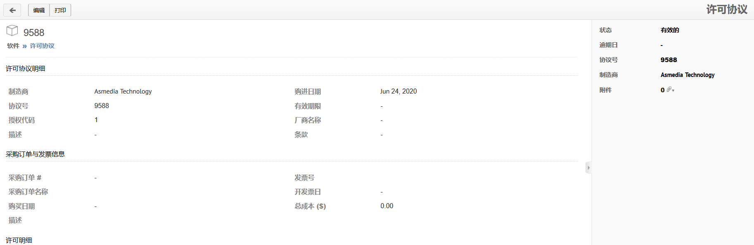Screen dimensions: 754x245
Task: Select the 发票号 label
Action: [304, 178]
